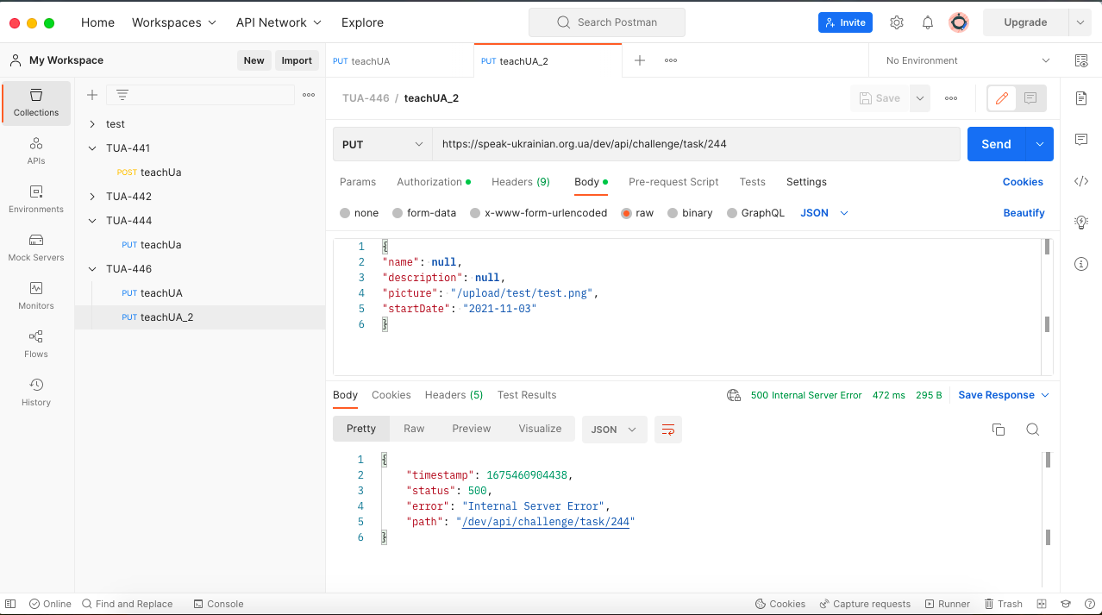This screenshot has width=1102, height=615.
Task: Open the Upgrade dropdown arrow
Action: coord(1080,22)
